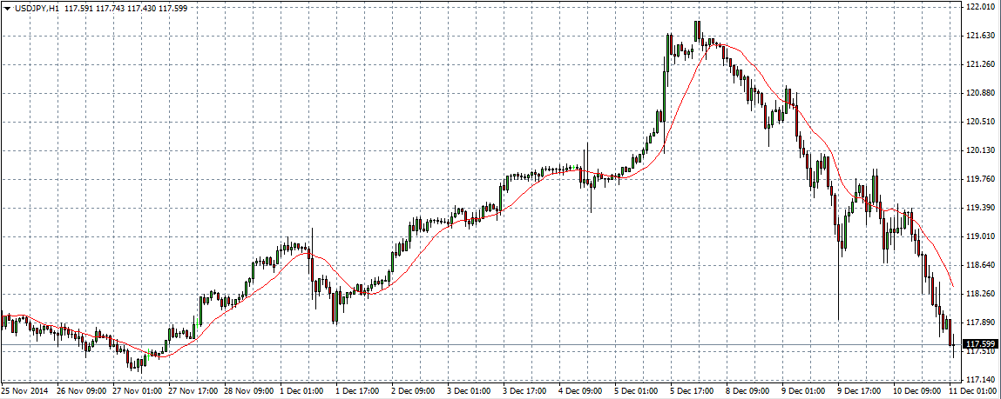1001x399 pixels.
Task: Click the red moving average line's right end
Action: coord(952,286)
